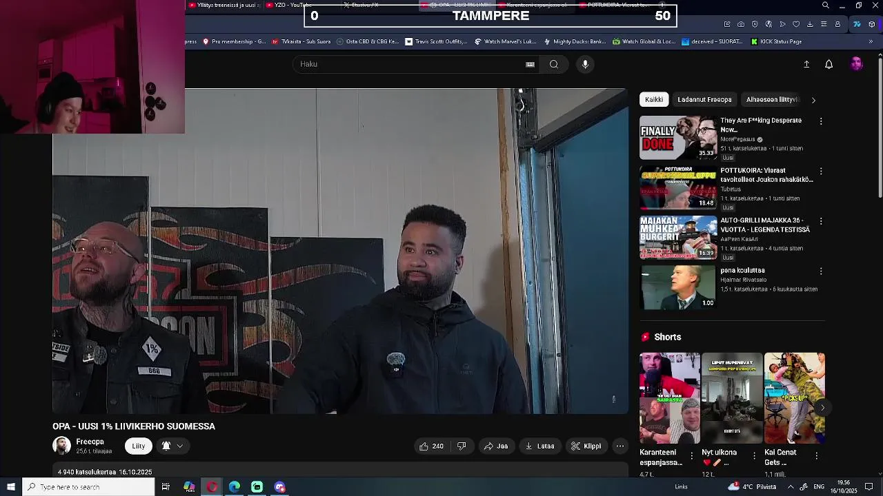883x496 pixels.
Task: Open 'Watch Global & Loc...' bookmark
Action: click(x=644, y=41)
